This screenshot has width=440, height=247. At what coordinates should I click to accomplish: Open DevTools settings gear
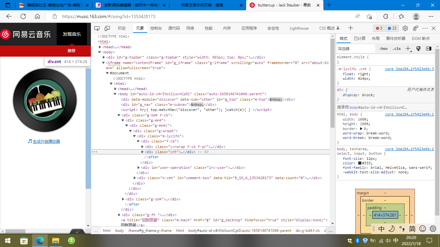click(x=405, y=28)
